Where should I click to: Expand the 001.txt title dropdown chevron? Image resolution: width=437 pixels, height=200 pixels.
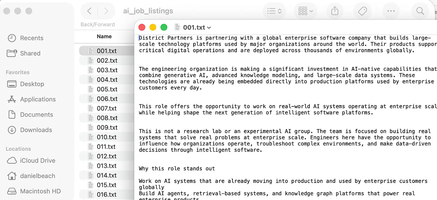click(x=209, y=28)
